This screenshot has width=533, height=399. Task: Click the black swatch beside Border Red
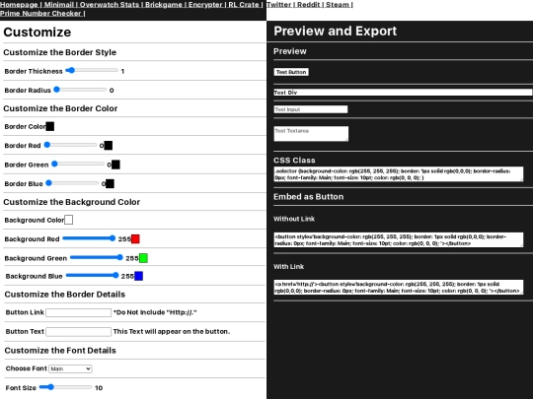[109, 146]
